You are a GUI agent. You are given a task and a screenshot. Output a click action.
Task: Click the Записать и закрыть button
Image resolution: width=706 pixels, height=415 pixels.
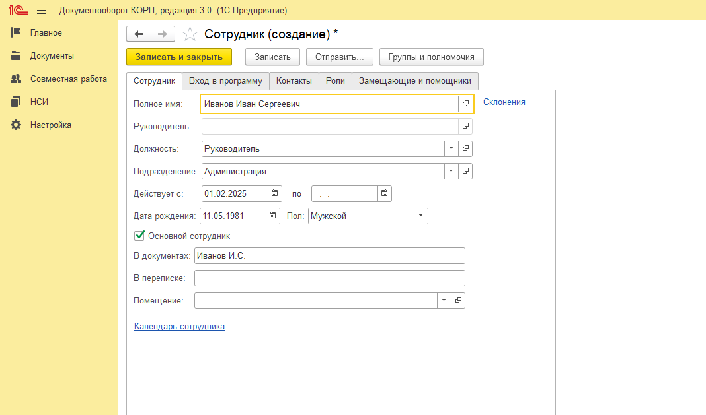(179, 57)
